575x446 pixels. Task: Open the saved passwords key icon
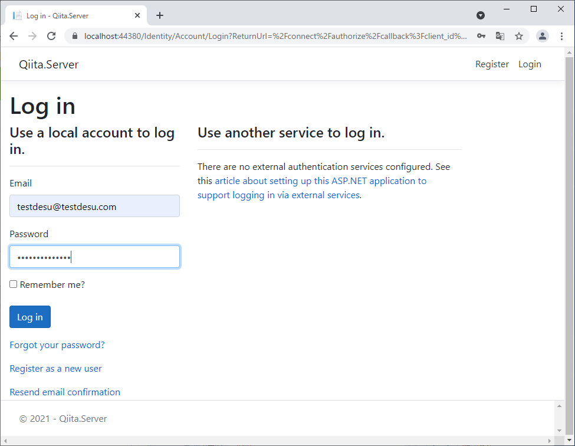click(481, 36)
